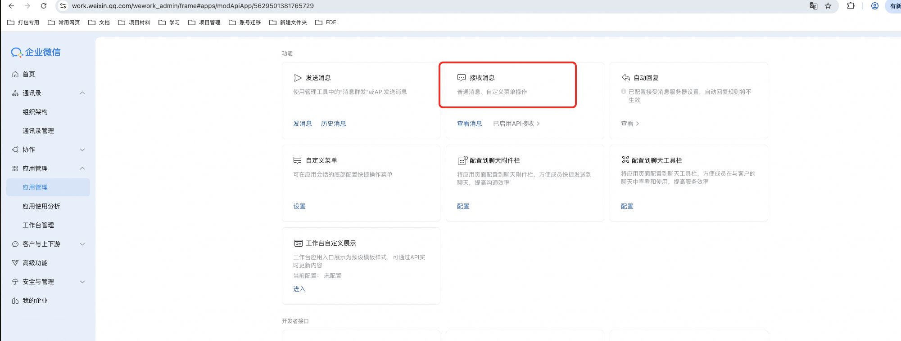
Task: Click the 配置到聊天附件栏 icon
Action: [462, 160]
